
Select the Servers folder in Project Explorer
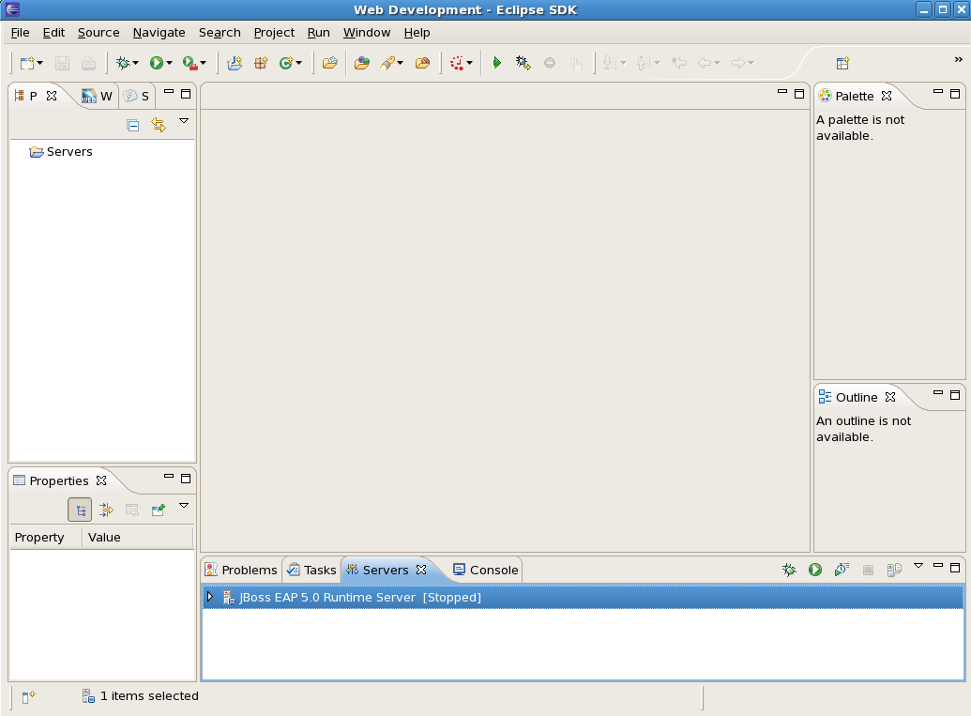(68, 151)
